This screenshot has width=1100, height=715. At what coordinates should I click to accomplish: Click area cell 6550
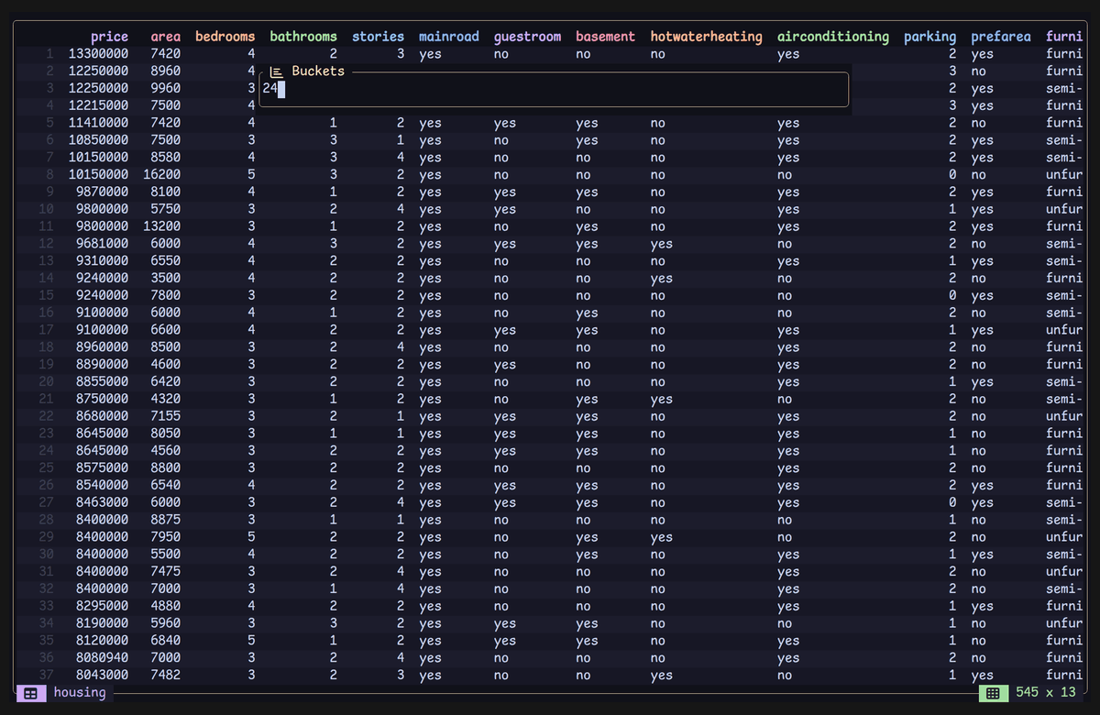pyautogui.click(x=166, y=260)
